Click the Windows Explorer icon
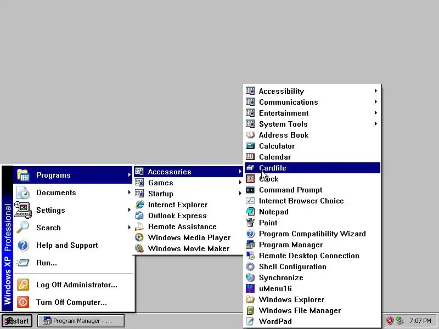The height and width of the screenshot is (329, 439). pyautogui.click(x=250, y=299)
